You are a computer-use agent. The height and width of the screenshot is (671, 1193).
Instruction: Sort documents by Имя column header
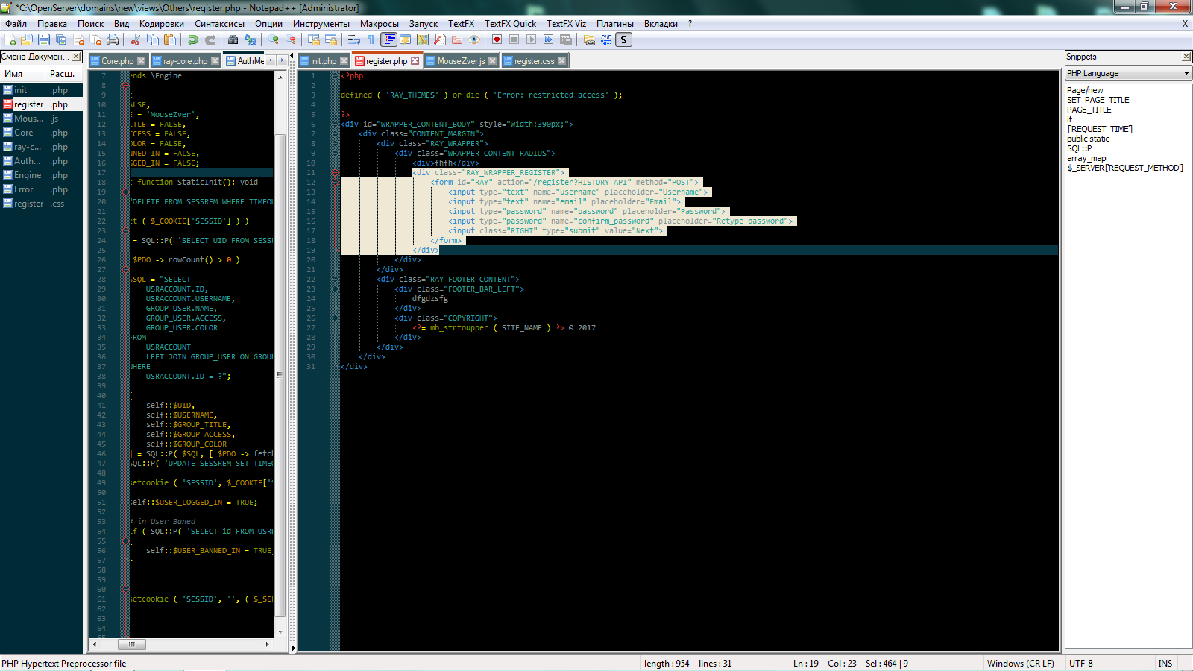coord(23,74)
